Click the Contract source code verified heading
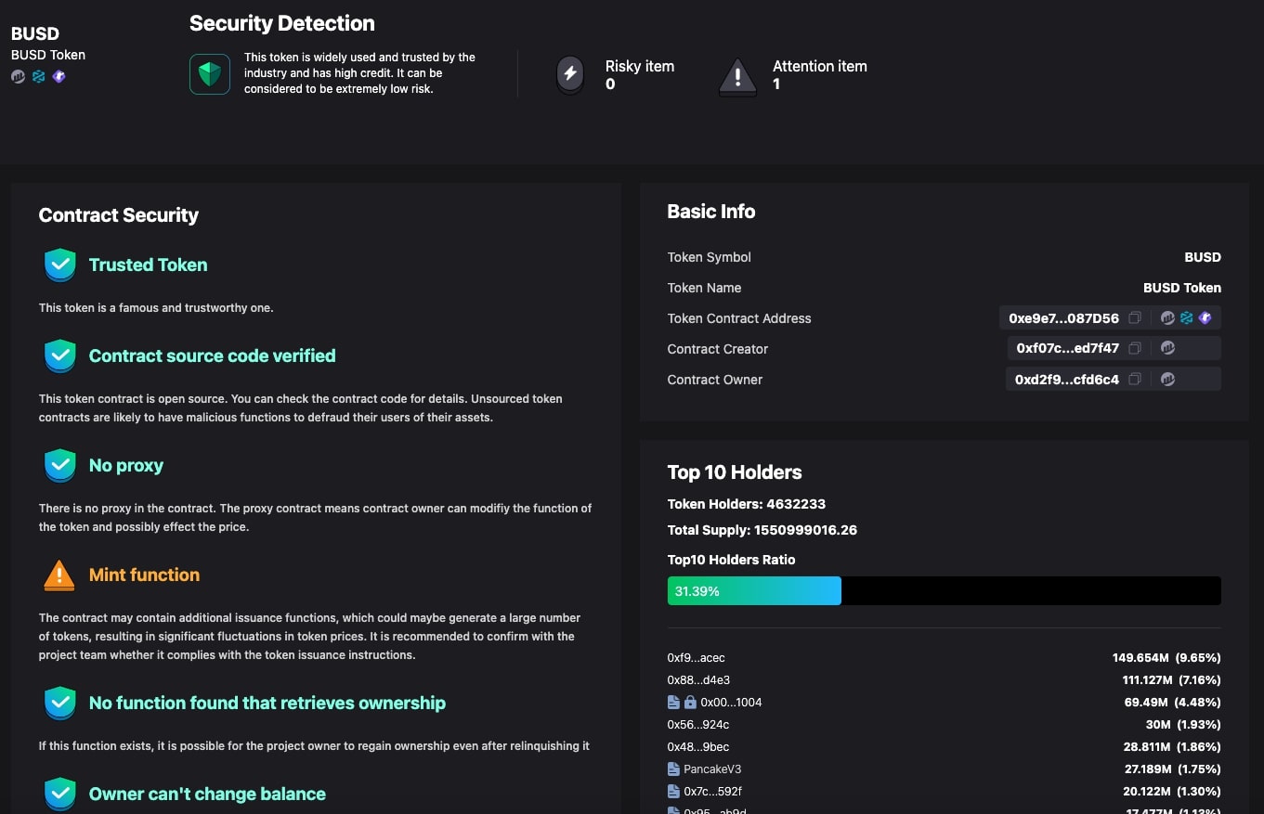1264x814 pixels. click(x=213, y=356)
